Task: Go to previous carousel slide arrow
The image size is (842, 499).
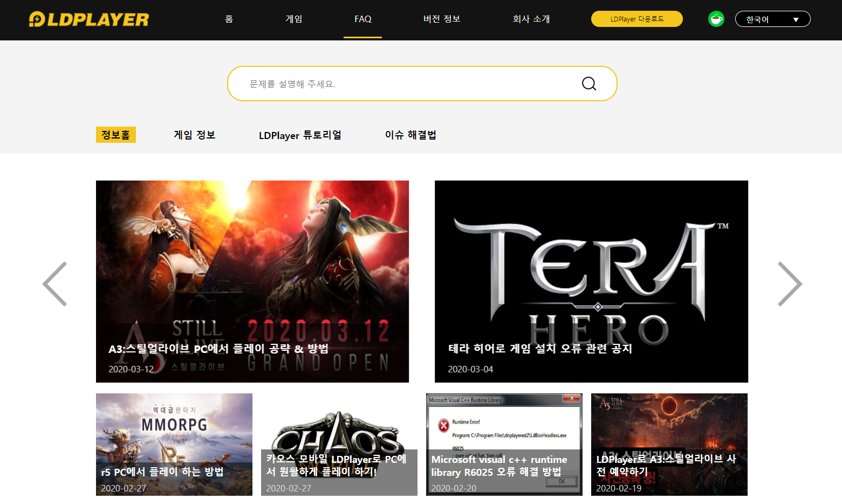Action: [x=55, y=284]
